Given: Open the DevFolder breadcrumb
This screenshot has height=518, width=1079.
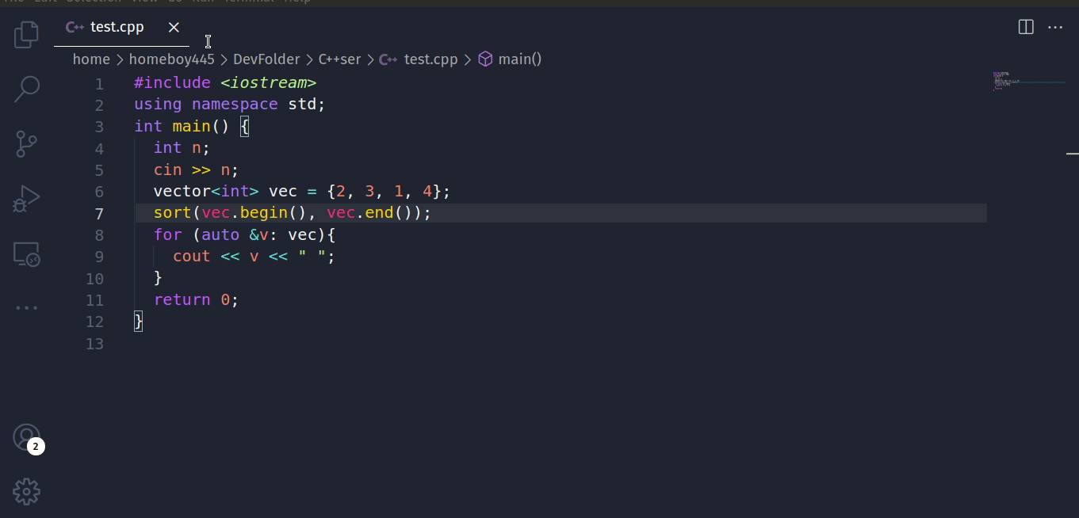Looking at the screenshot, I should 266,59.
